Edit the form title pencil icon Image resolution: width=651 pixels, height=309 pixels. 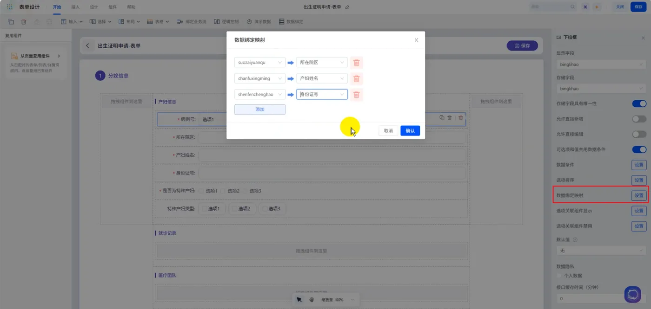click(x=347, y=7)
